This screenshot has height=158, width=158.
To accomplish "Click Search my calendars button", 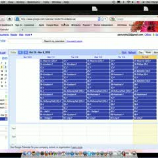I will 54,41.
